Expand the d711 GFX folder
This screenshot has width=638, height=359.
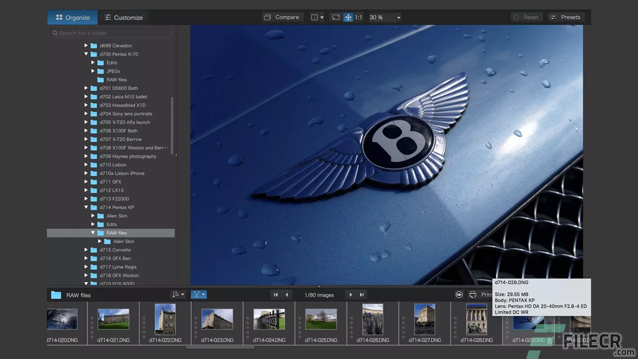[x=86, y=182]
